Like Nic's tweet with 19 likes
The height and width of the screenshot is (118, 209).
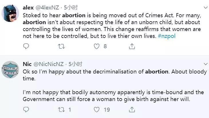point(96,109)
